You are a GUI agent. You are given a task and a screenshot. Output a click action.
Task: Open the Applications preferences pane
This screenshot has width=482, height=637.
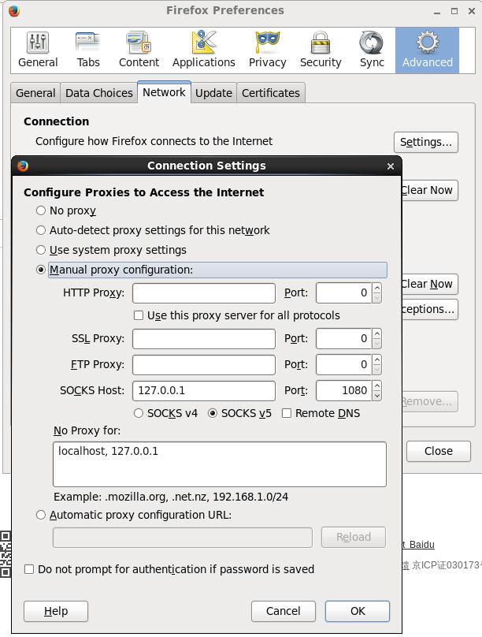click(204, 50)
